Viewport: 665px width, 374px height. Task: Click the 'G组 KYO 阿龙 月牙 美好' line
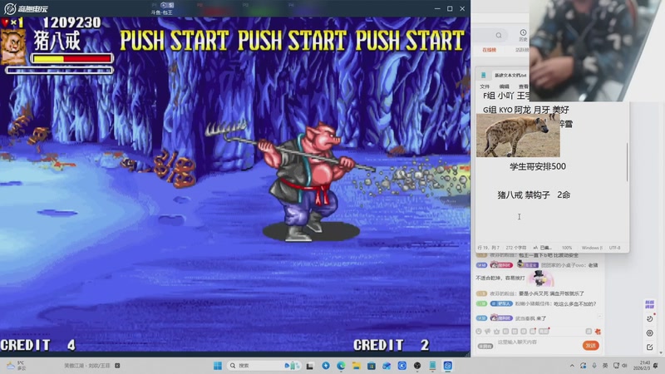point(525,110)
